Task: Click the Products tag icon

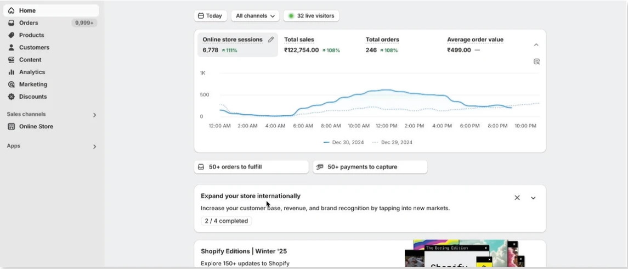Action: pyautogui.click(x=11, y=35)
